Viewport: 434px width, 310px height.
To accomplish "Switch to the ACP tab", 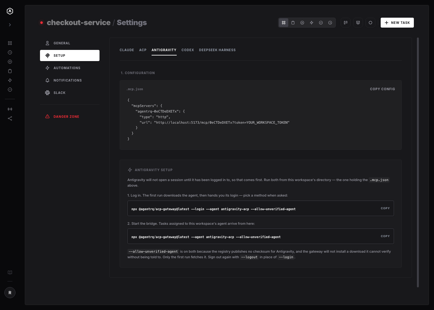I will point(143,50).
